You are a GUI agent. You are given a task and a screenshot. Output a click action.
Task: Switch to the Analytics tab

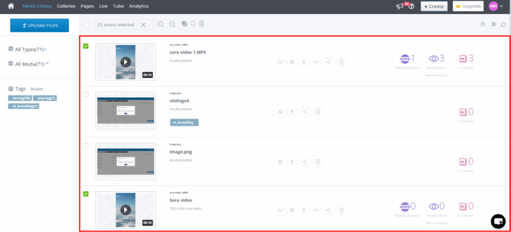pyautogui.click(x=138, y=6)
